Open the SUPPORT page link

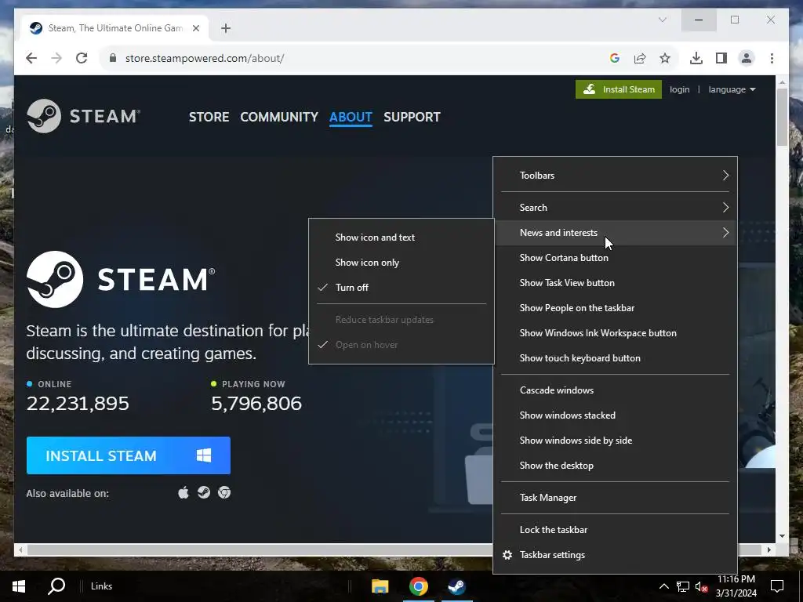tap(412, 117)
